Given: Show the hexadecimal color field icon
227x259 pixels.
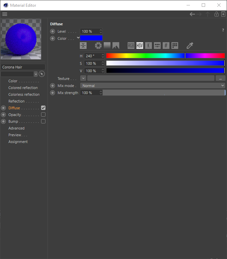Looking at the screenshot, I should point(166,46).
